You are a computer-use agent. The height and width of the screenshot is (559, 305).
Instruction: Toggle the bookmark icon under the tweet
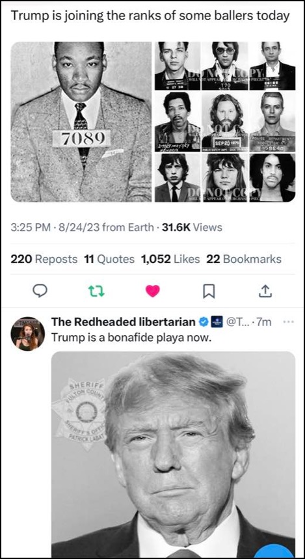tap(209, 292)
